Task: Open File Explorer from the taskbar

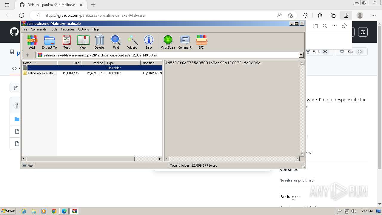Action: [34, 211]
